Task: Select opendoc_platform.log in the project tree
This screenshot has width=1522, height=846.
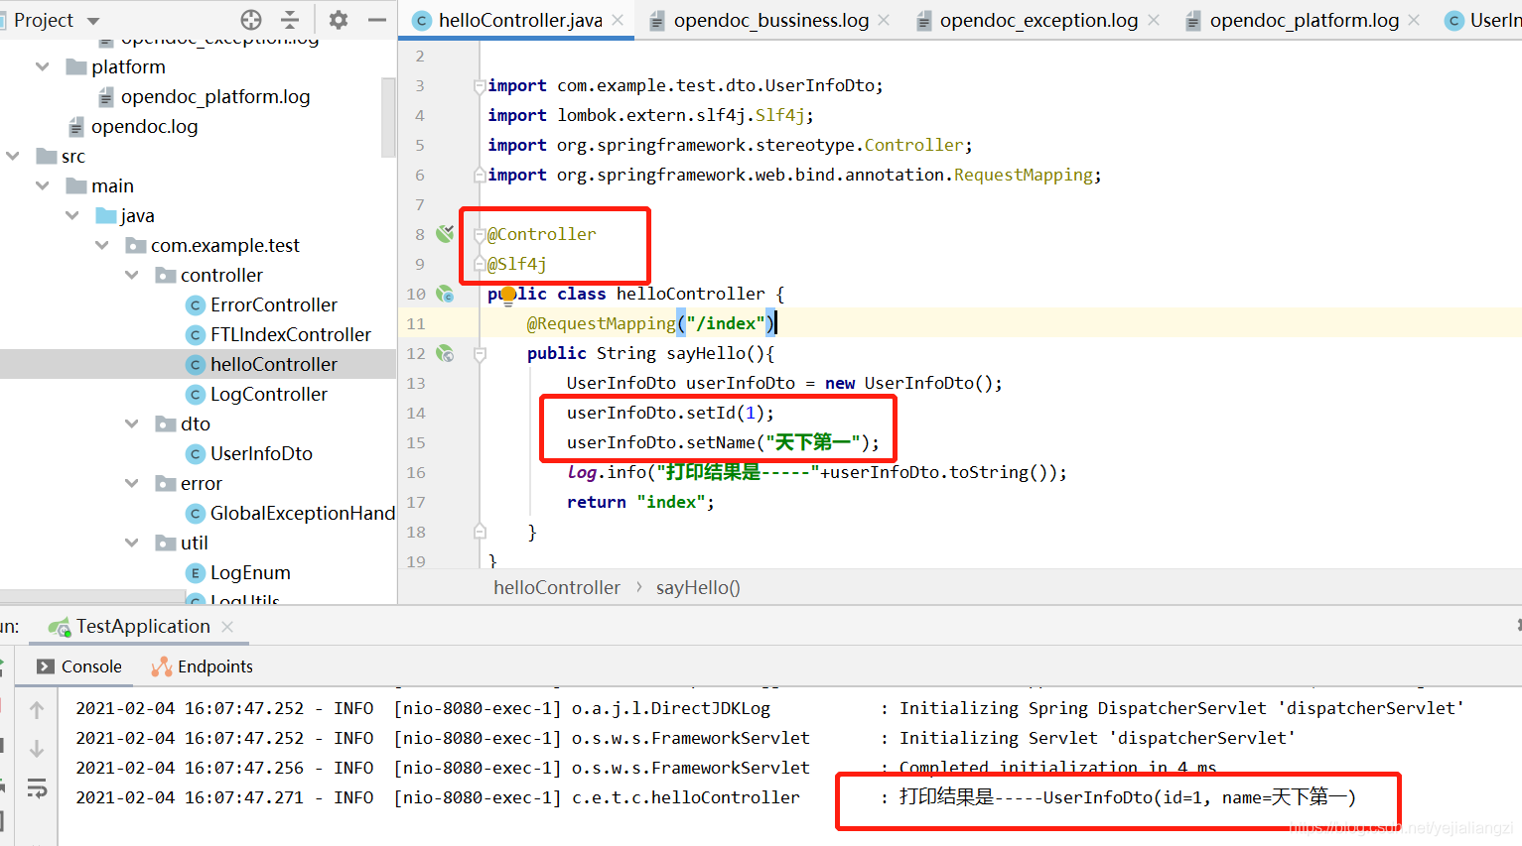Action: pyautogui.click(x=214, y=96)
